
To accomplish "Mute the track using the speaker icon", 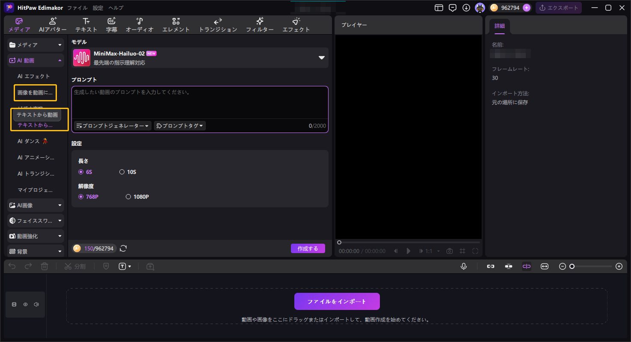I will [x=36, y=304].
